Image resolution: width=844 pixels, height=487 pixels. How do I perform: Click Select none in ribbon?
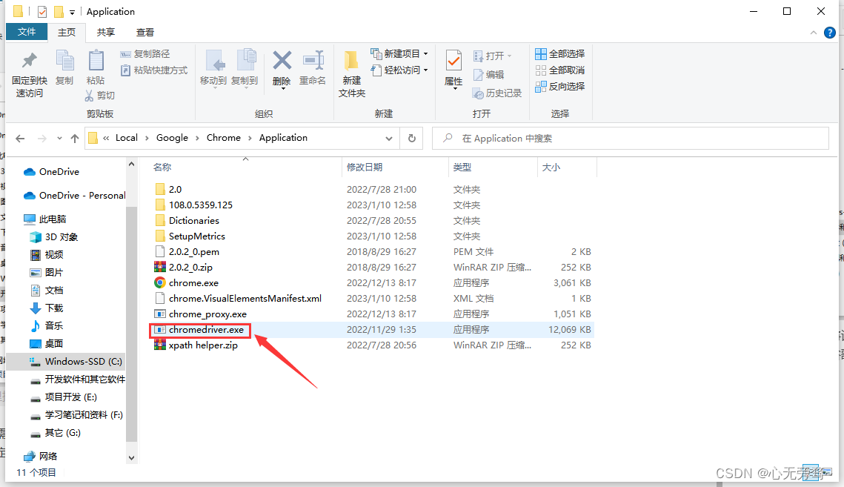pos(559,70)
